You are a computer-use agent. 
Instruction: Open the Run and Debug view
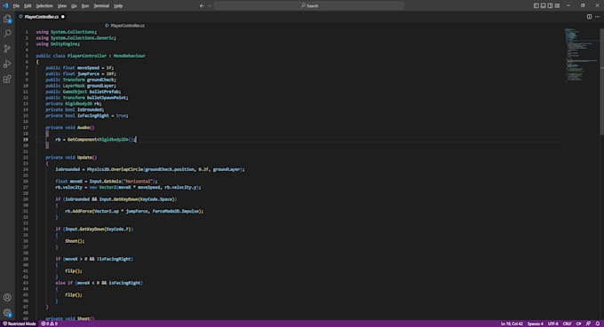7,64
